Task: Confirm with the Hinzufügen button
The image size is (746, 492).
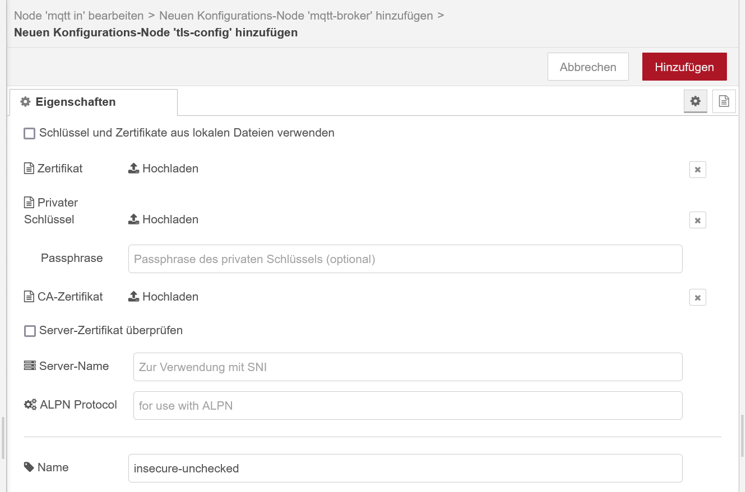Action: [684, 66]
